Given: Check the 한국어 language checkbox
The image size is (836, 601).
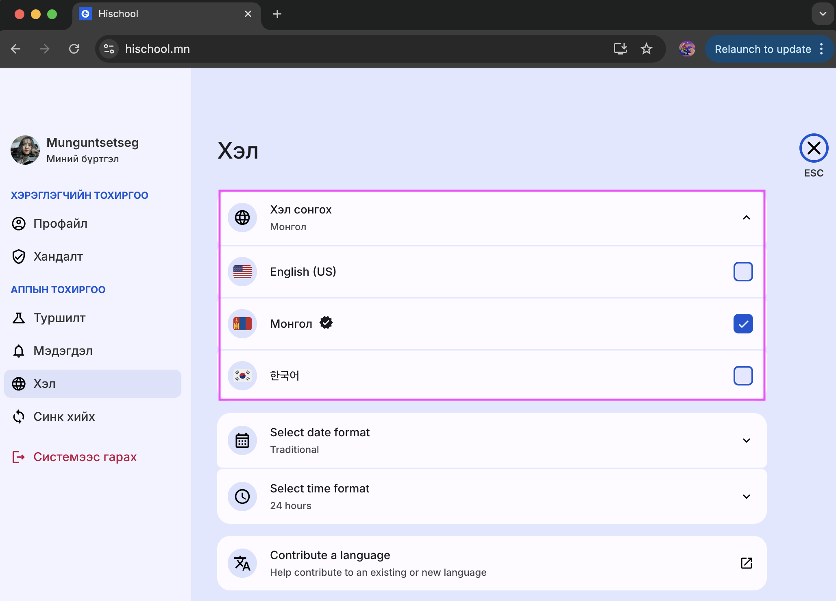Looking at the screenshot, I should pos(743,376).
